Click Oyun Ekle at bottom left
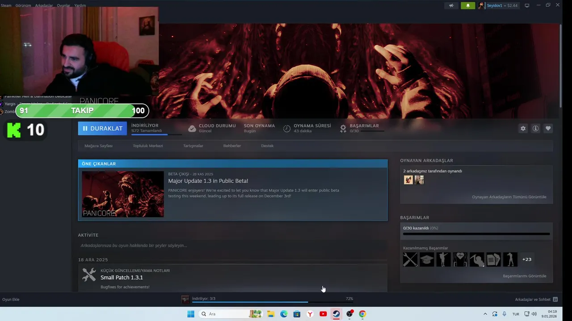Image resolution: width=572 pixels, height=321 pixels. [11, 300]
